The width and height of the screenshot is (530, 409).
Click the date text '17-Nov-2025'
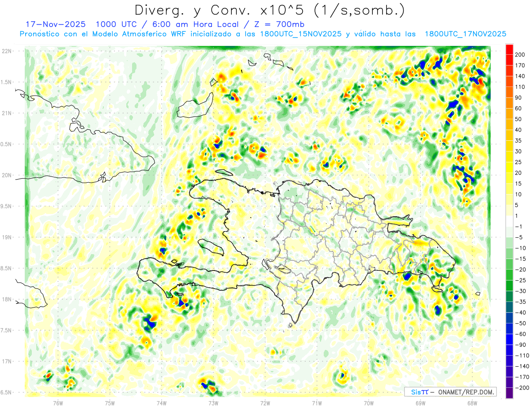(56, 24)
